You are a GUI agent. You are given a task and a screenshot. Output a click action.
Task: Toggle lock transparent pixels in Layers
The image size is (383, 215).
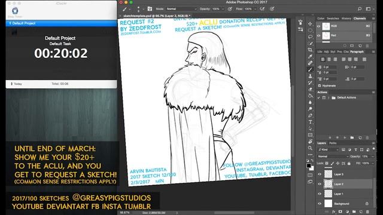click(327, 163)
